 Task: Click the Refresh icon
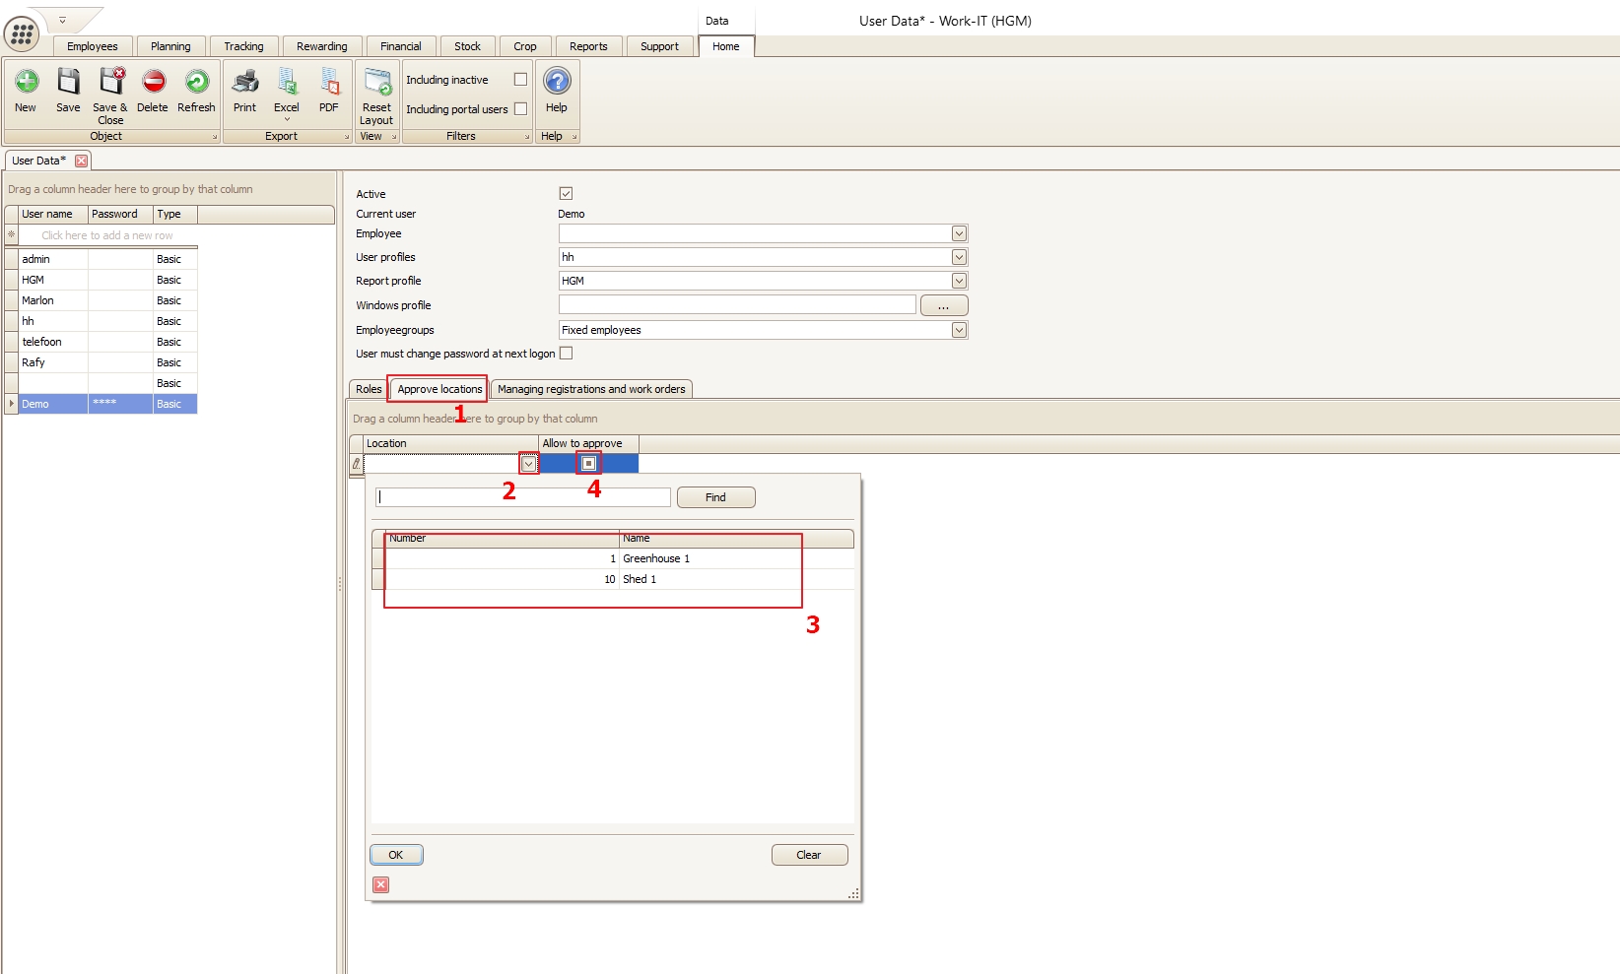(x=196, y=82)
